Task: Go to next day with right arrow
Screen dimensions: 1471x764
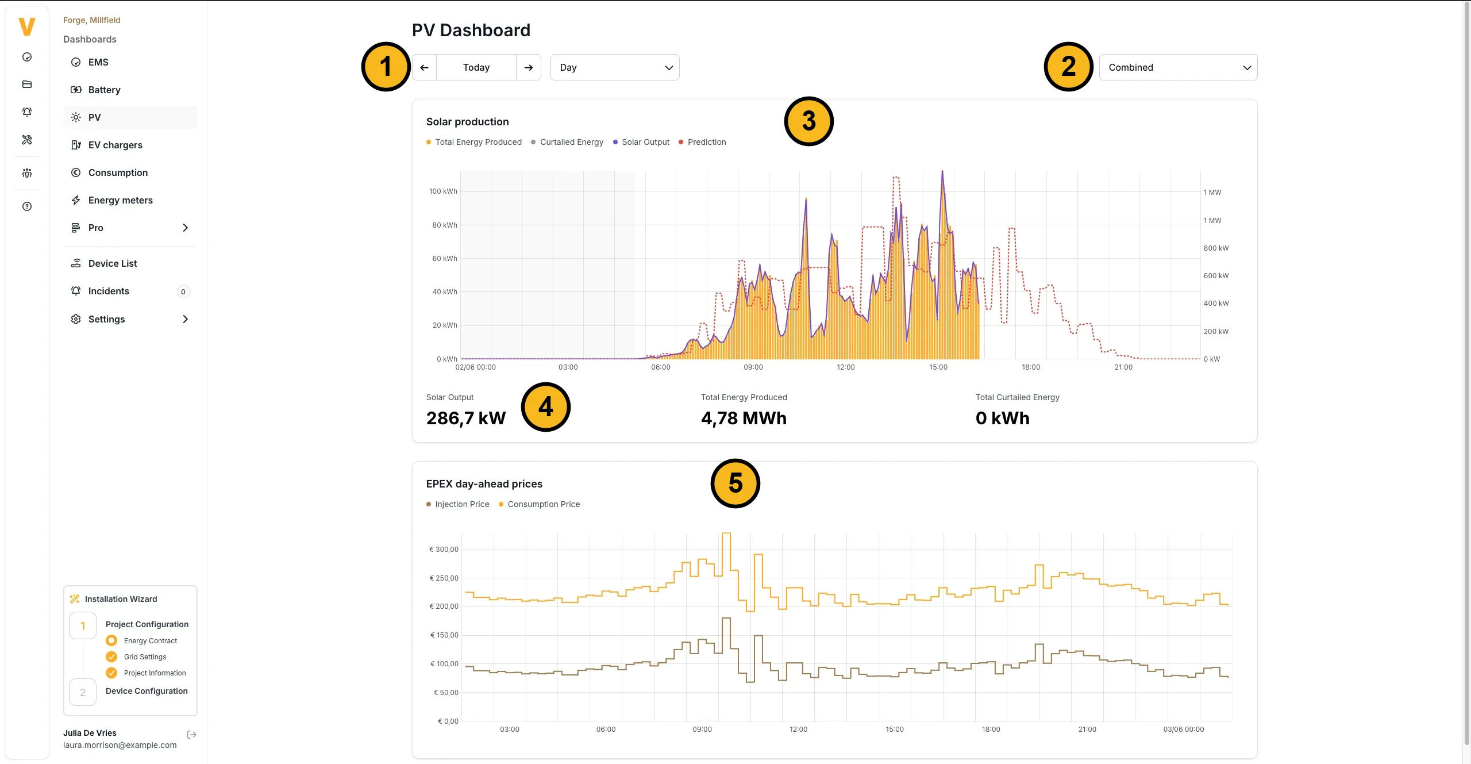Action: [529, 67]
